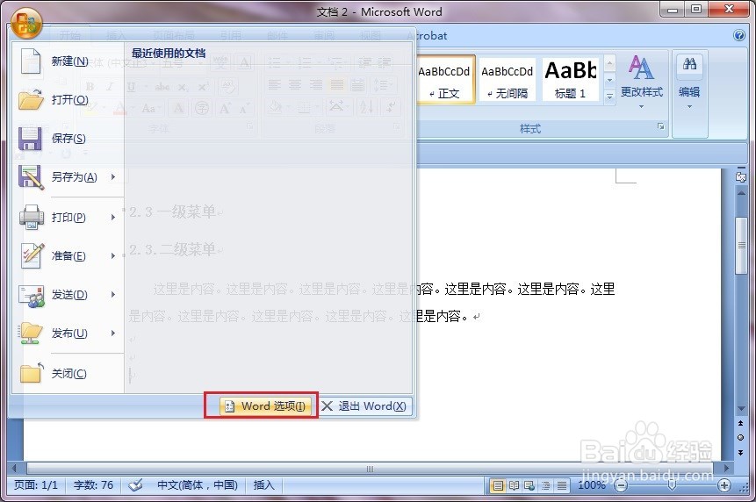Expand the styles gallery More button
The image size is (756, 502).
[609, 96]
